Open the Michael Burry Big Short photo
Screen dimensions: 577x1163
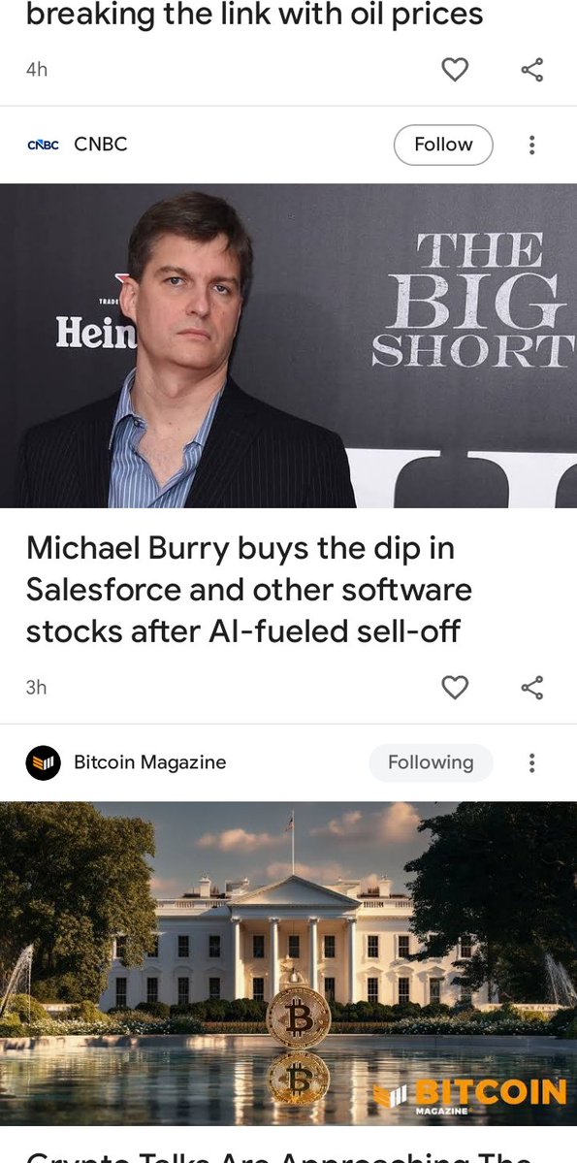(x=289, y=345)
